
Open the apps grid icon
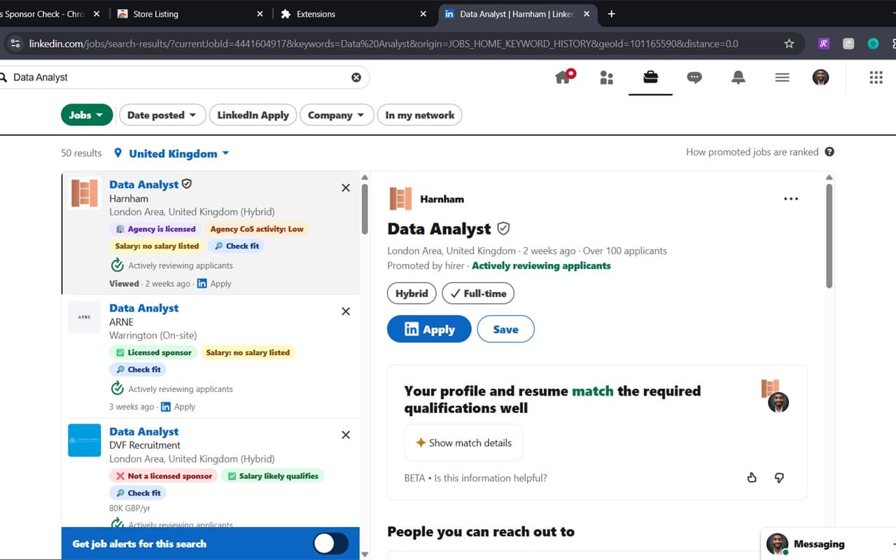876,77
